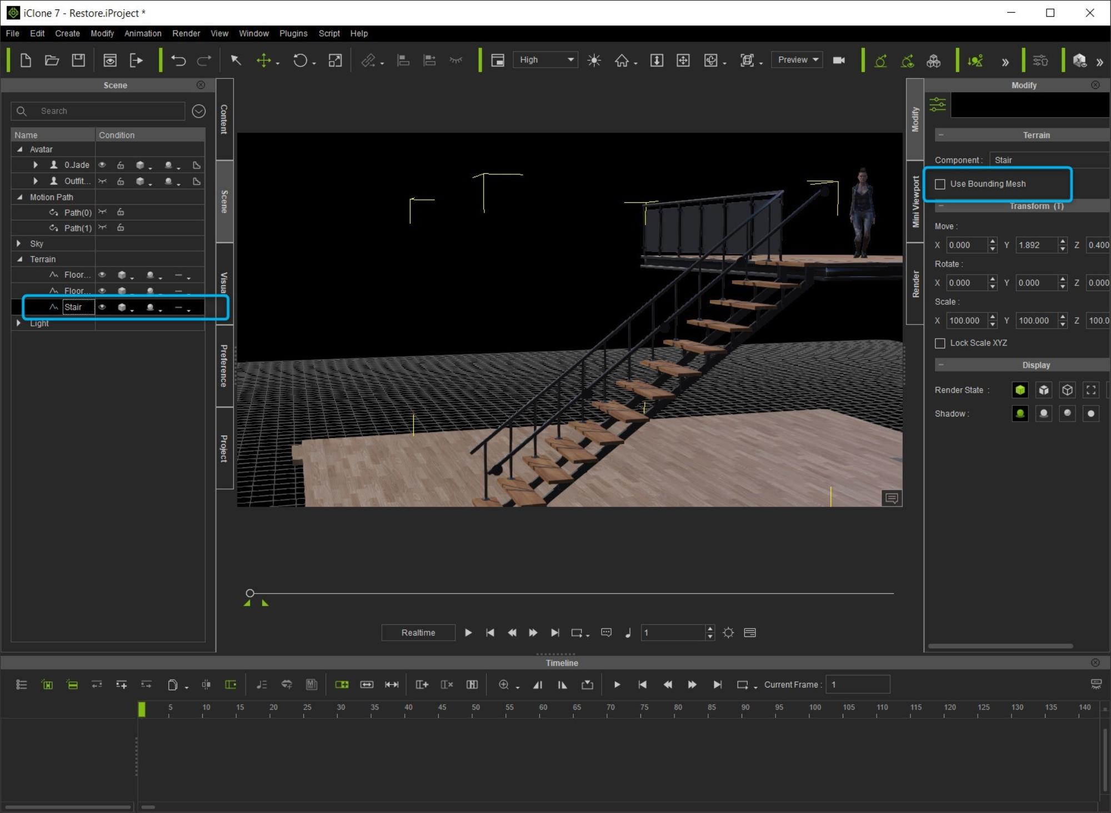Click the music note icon in player bar

click(628, 633)
